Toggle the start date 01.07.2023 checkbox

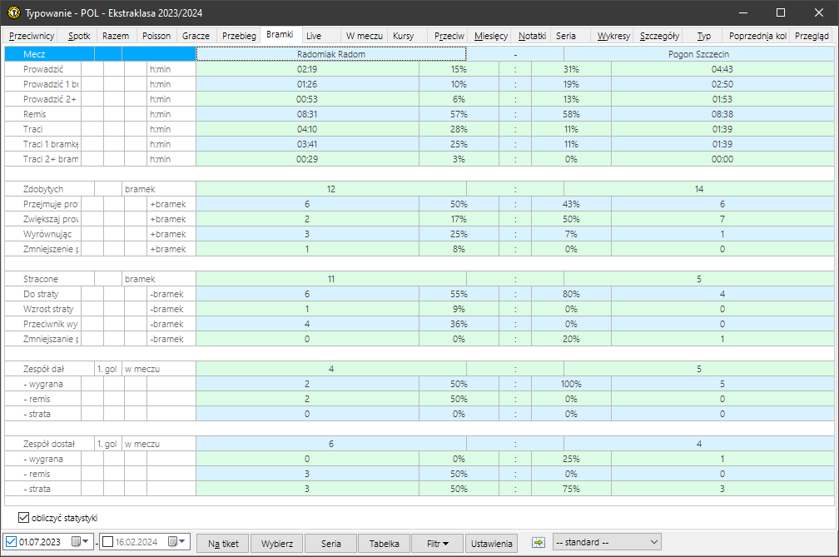11,543
